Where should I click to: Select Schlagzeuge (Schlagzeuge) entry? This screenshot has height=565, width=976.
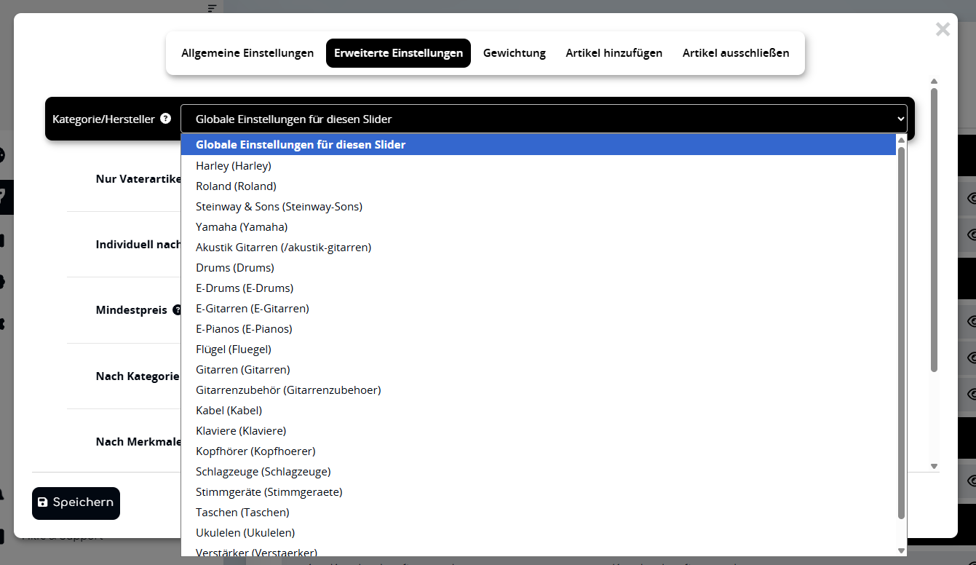(539, 471)
